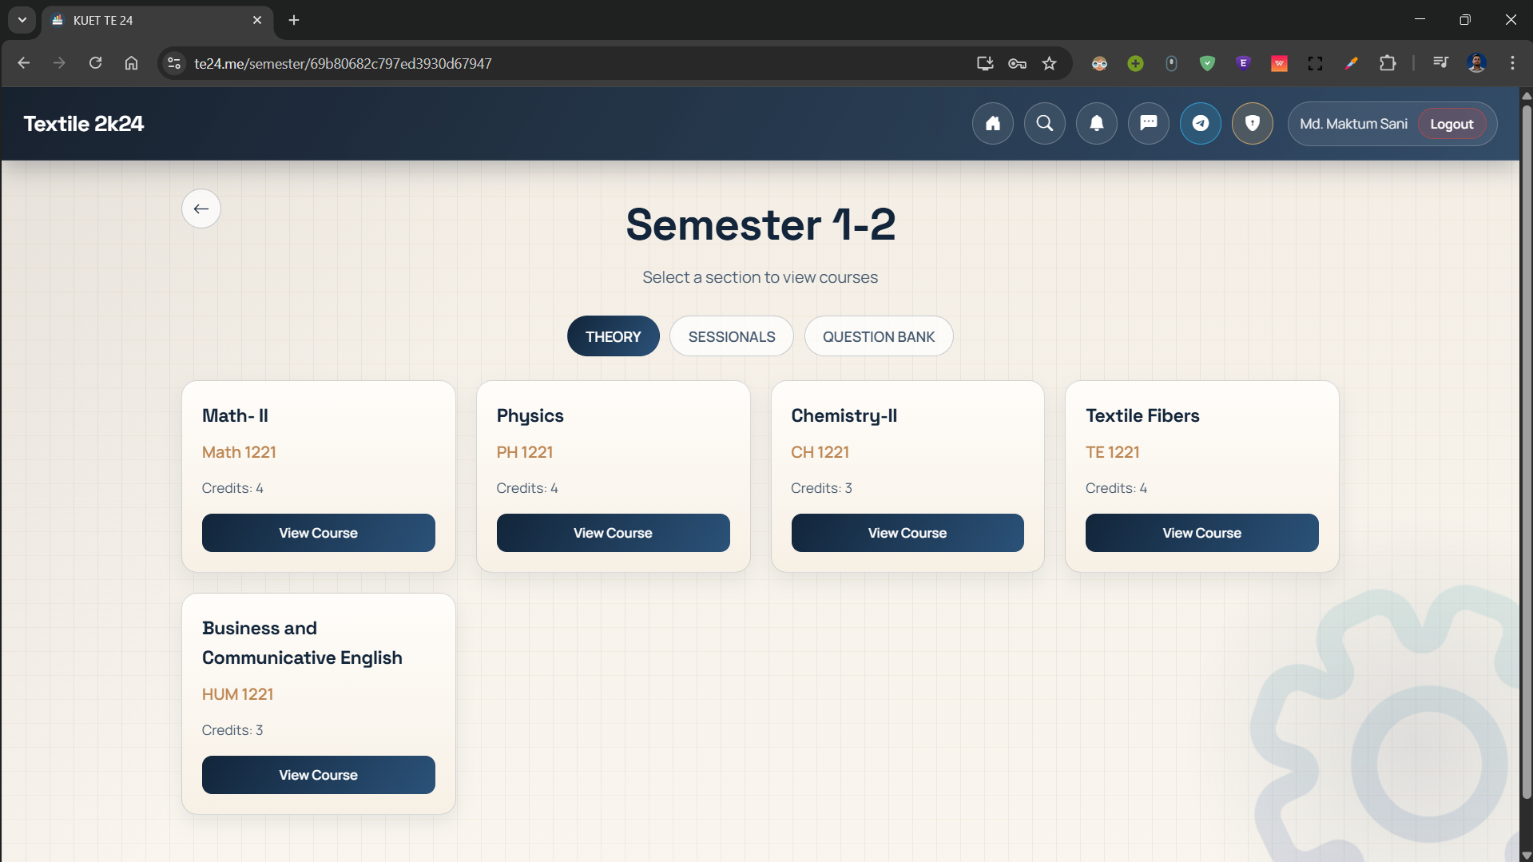
Task: Click the eyedropper extension icon
Action: 1351,63
